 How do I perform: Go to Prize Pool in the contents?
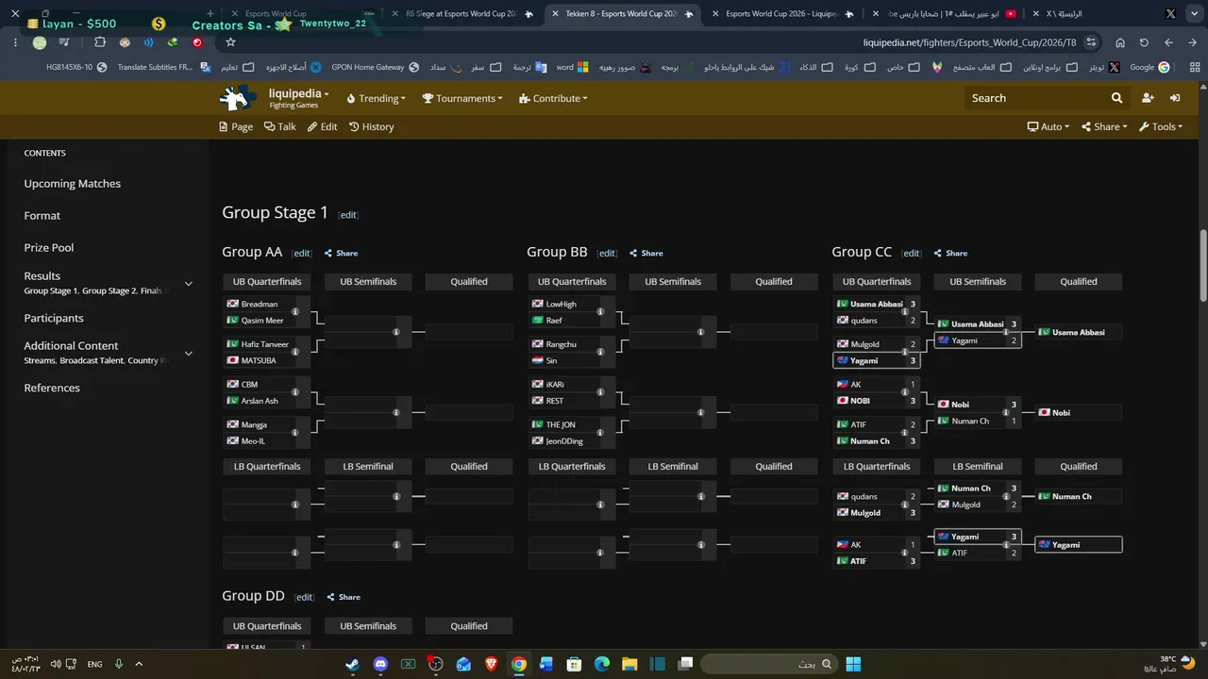(49, 248)
